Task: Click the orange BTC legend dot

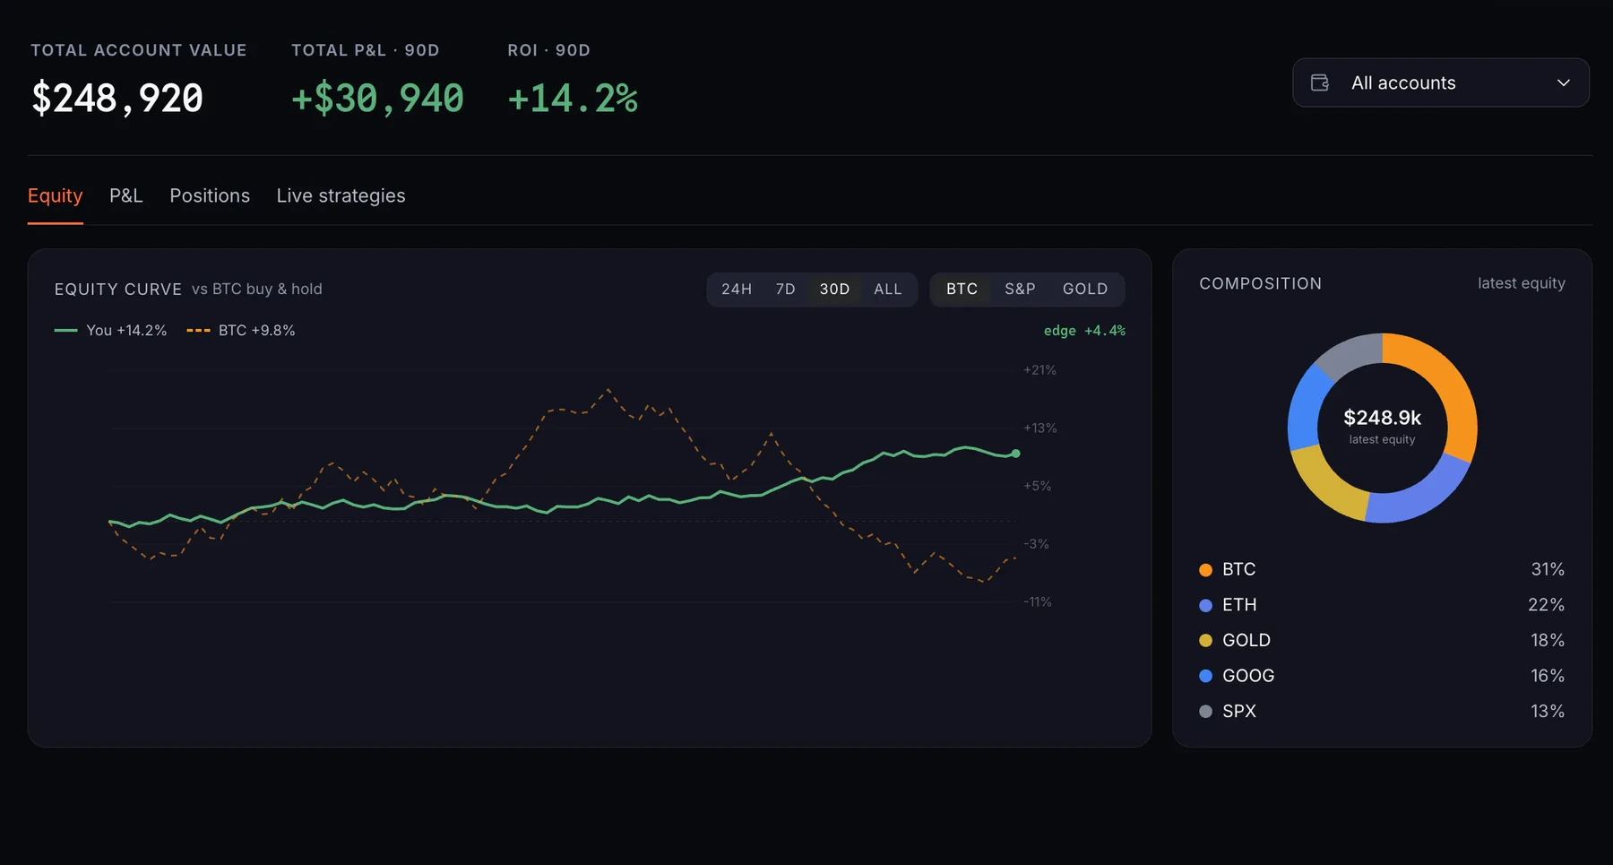Action: point(1205,570)
